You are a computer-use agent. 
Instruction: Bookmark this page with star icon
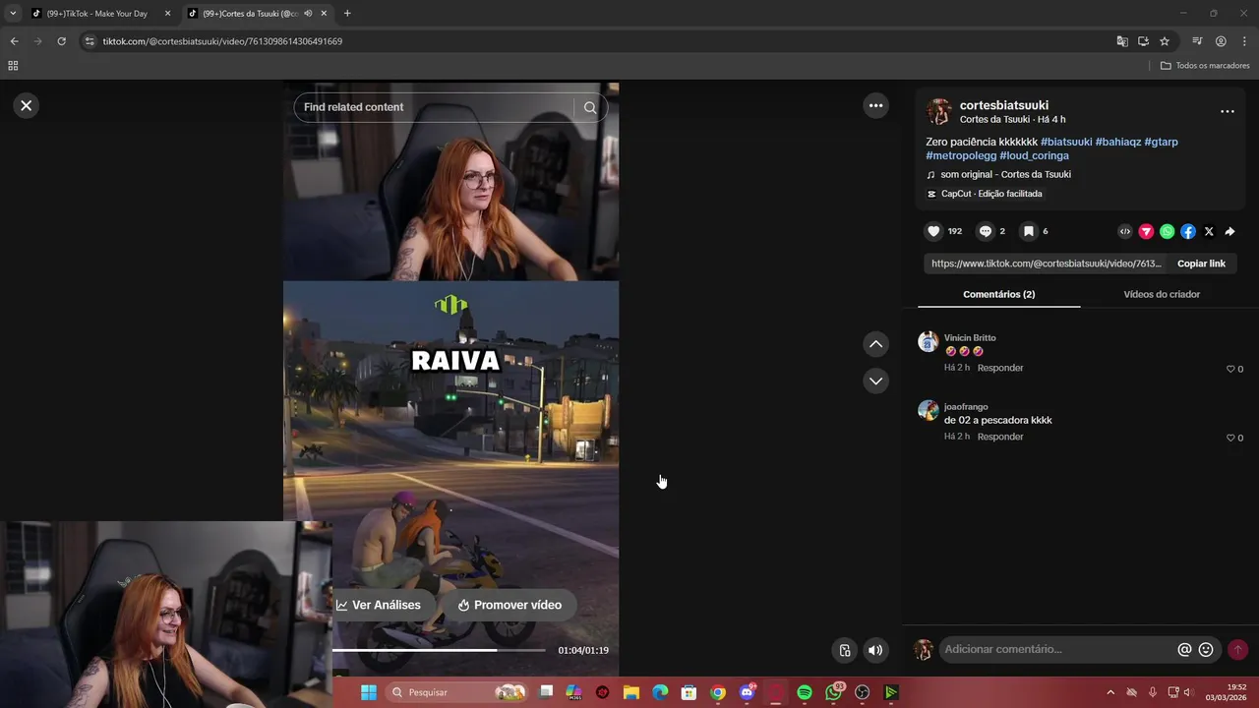1165,41
